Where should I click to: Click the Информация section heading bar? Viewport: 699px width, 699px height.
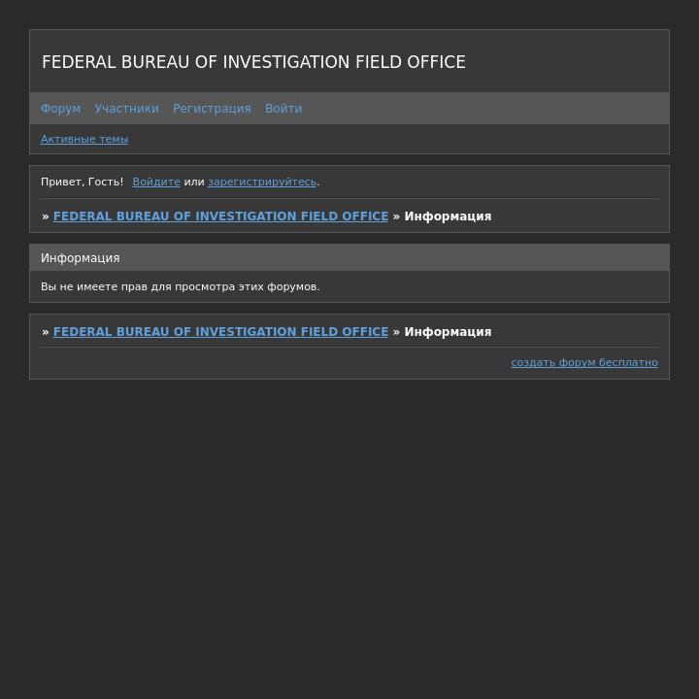point(349,258)
